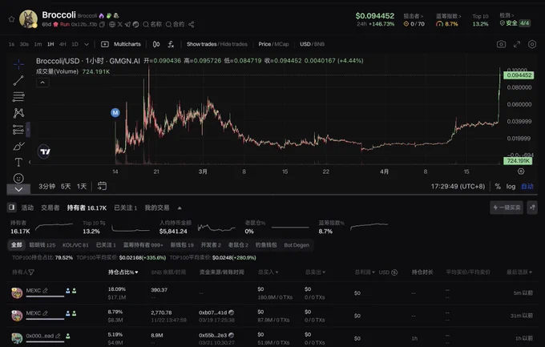Select the trend line drawing tool
This screenshot has height=347, width=545.
tap(18, 80)
